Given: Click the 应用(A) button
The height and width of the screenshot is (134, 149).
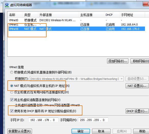Looking at the screenshot, I should (x=122, y=131).
